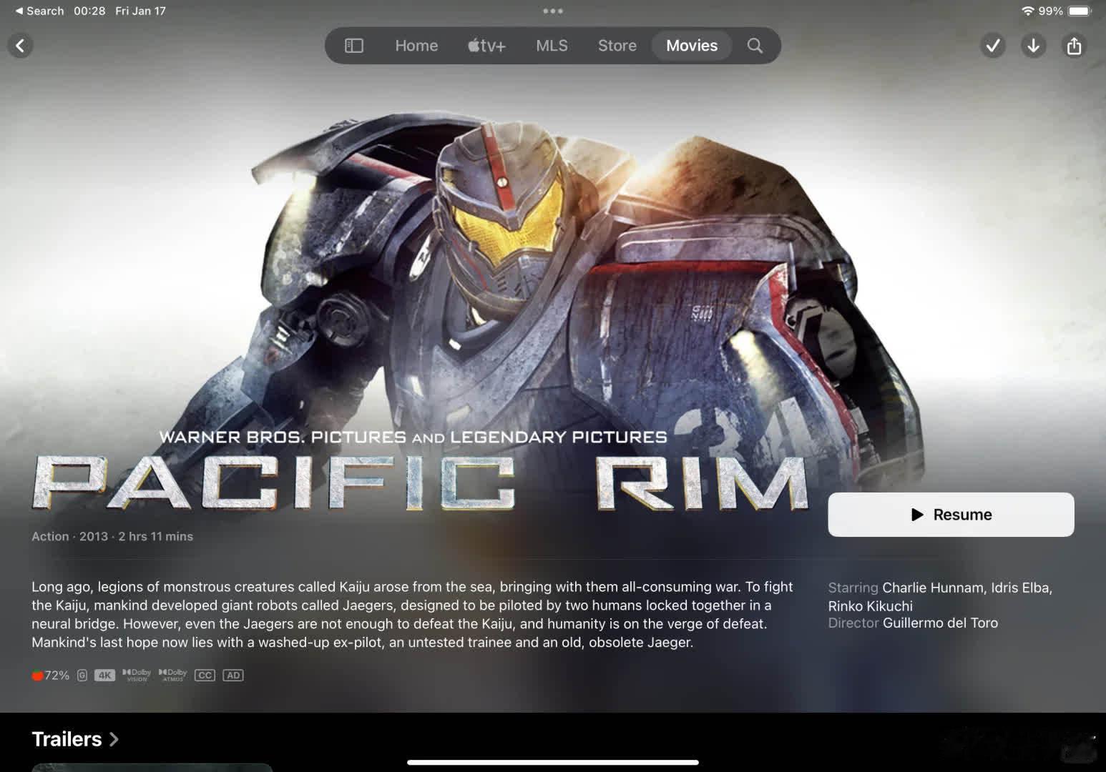Tap Rotten Tomatoes 72% rating

pyautogui.click(x=50, y=675)
